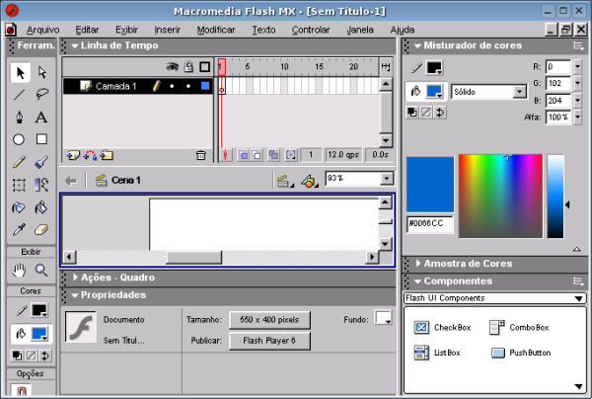Select the Oval tool
The height and width of the screenshot is (399, 592).
19,139
